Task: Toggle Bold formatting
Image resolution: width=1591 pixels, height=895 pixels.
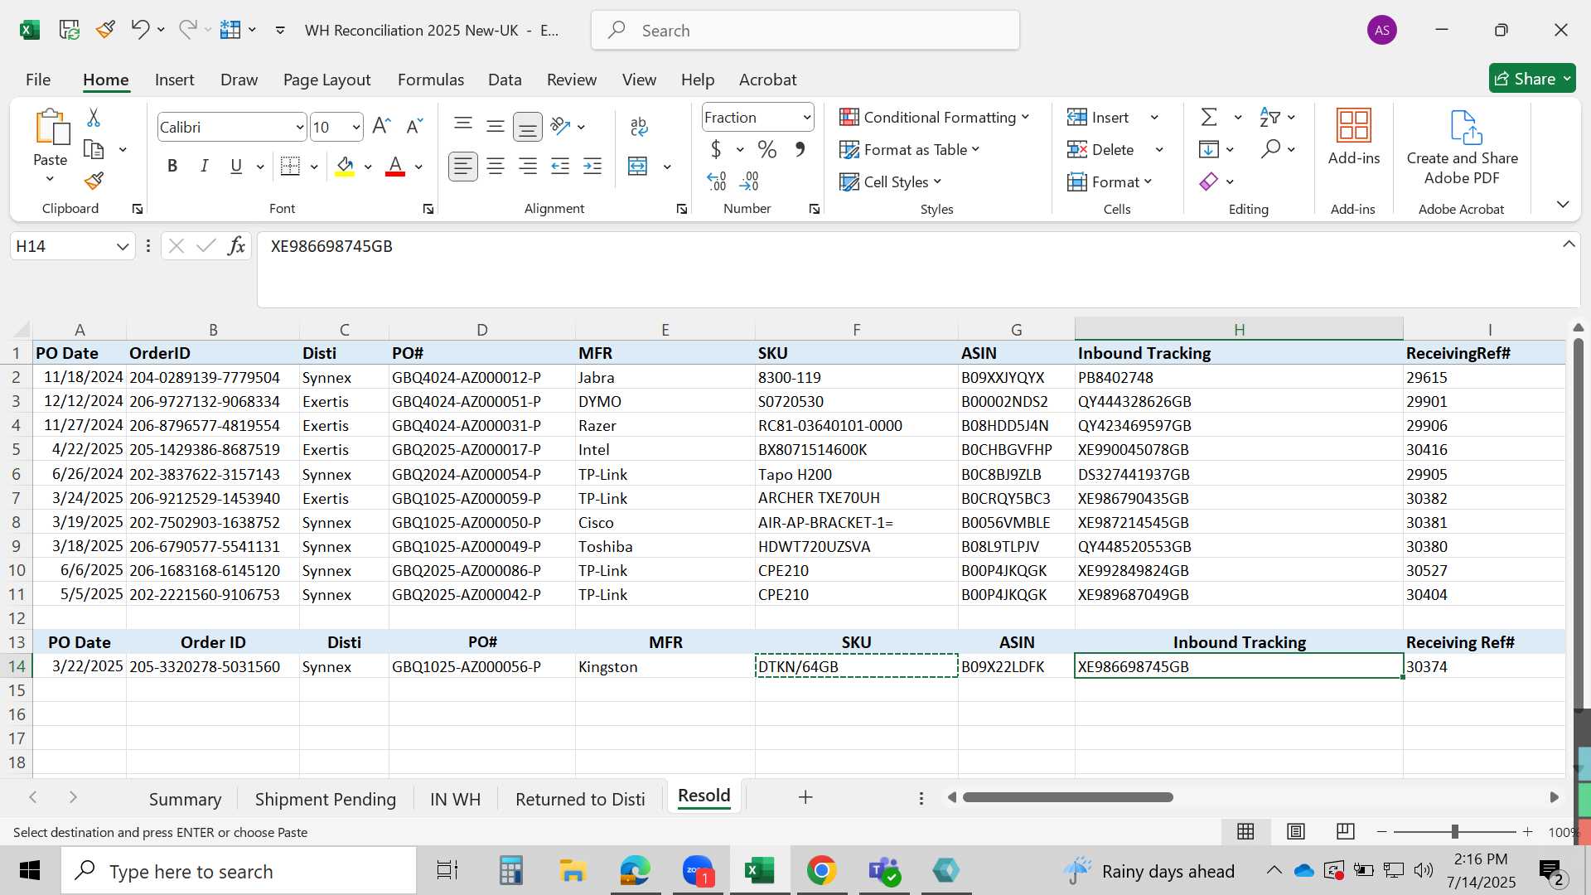Action: tap(172, 167)
